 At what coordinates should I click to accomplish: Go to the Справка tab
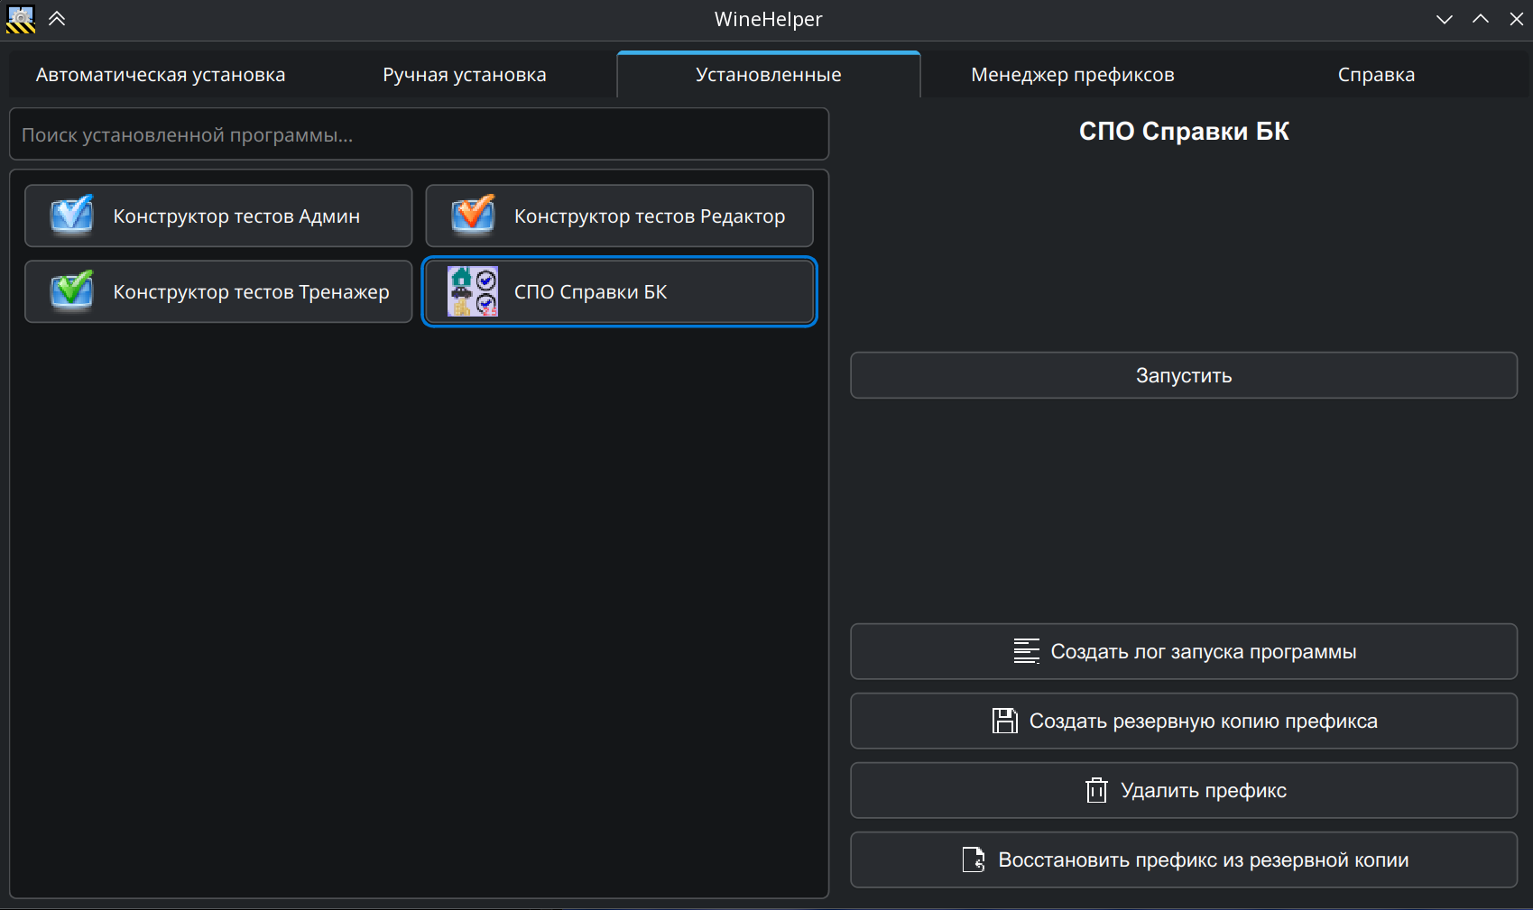pos(1376,75)
